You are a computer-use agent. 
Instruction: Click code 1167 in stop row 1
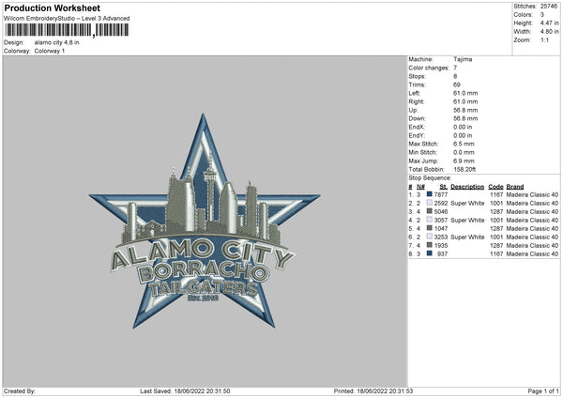click(x=496, y=194)
